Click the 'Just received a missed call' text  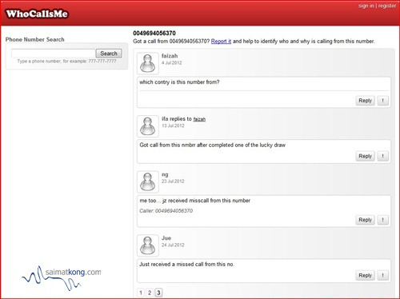(x=186, y=265)
